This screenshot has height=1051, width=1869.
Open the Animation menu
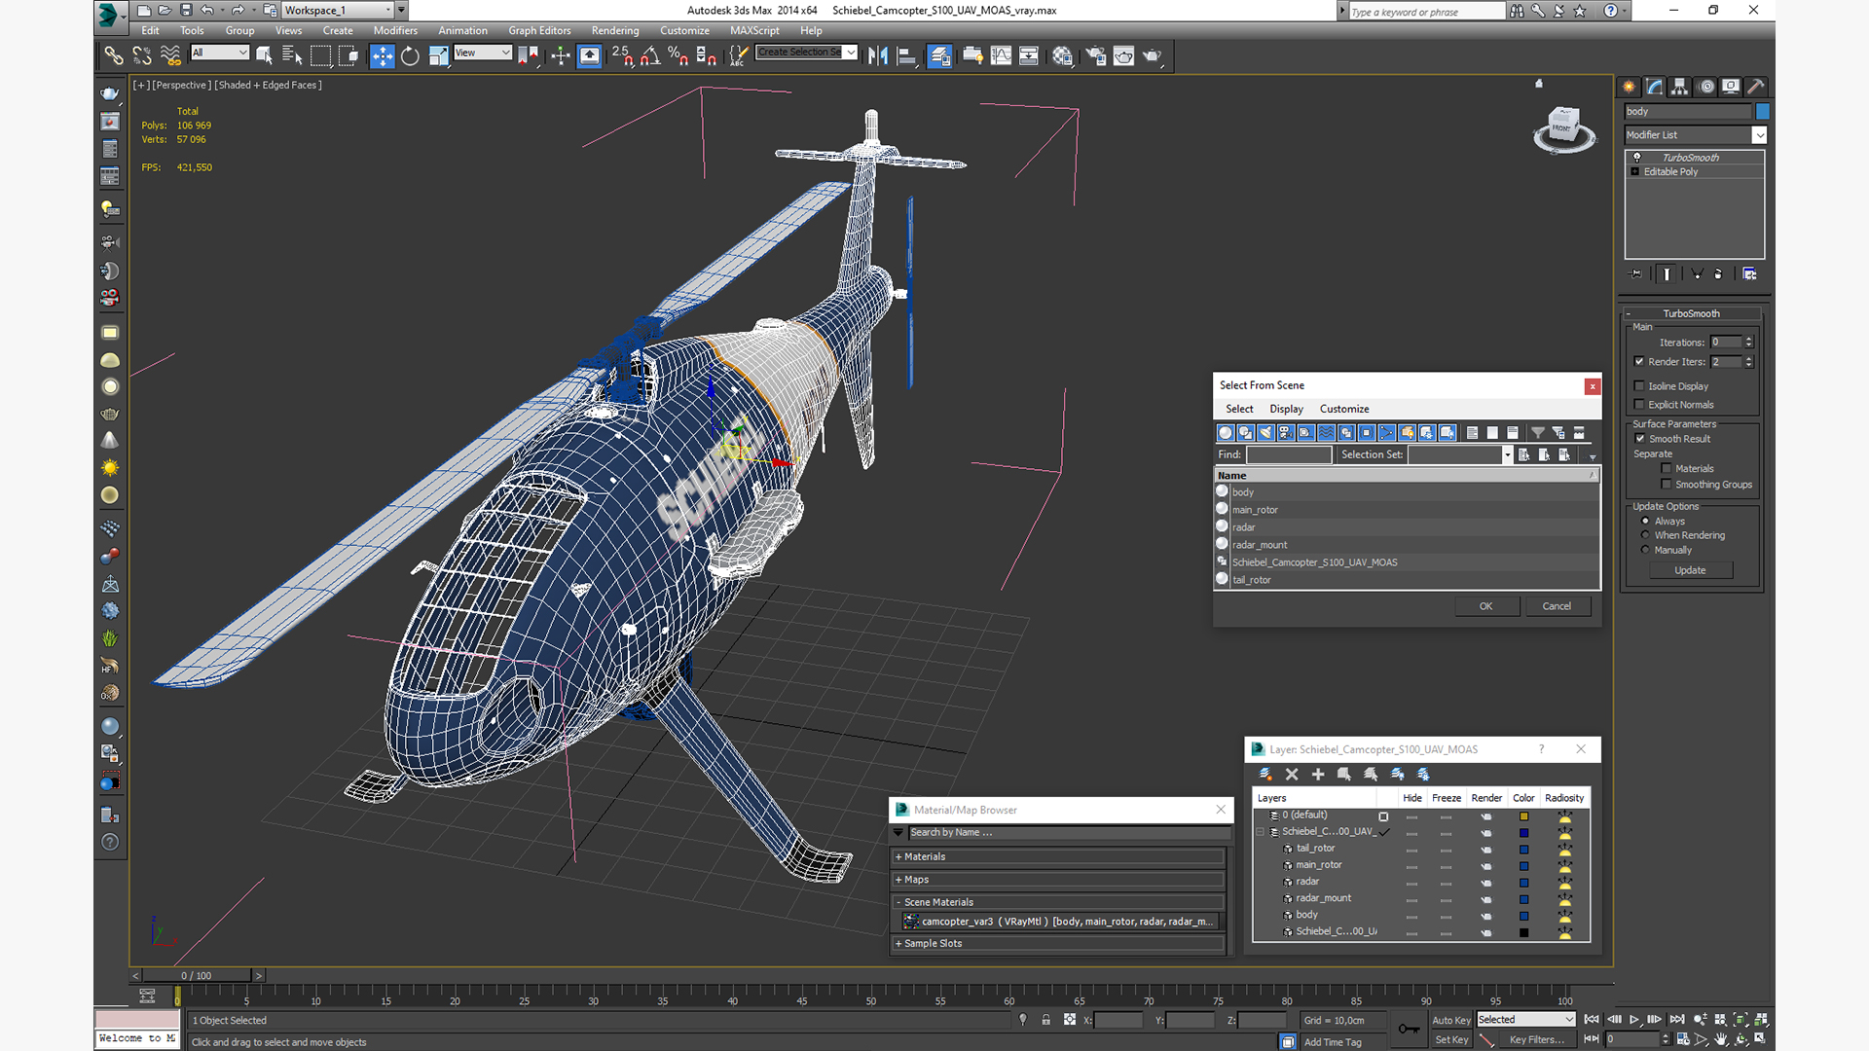[462, 30]
